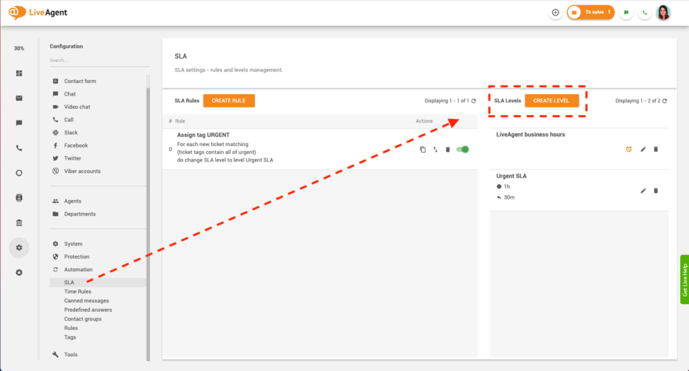Collapse the Automation section
The width and height of the screenshot is (689, 371).
coord(78,269)
